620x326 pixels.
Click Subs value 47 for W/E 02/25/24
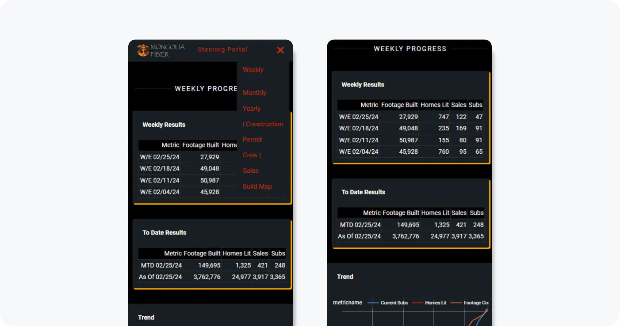479,117
